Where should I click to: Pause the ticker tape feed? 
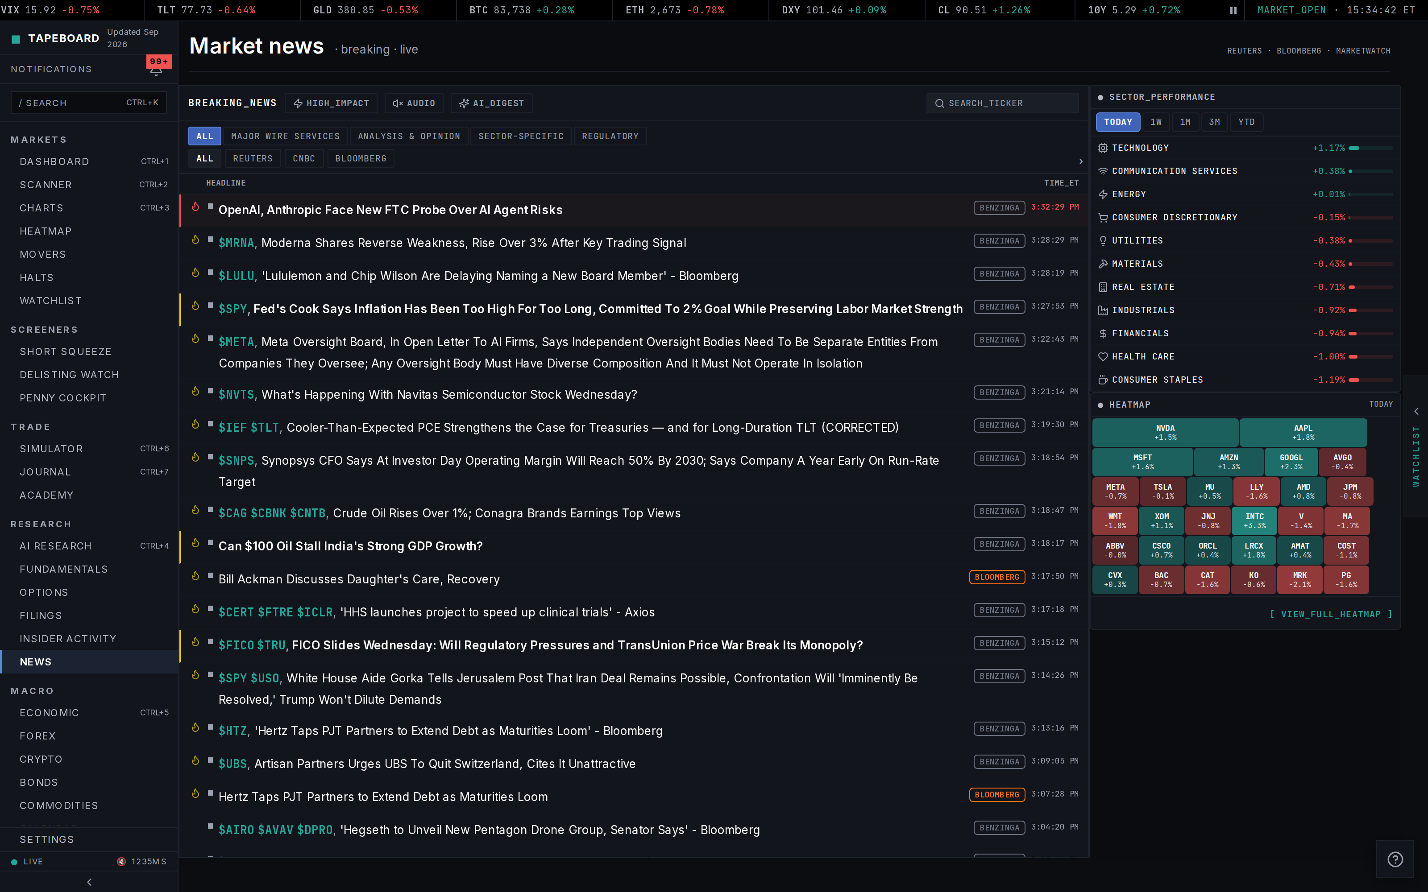[1233, 10]
